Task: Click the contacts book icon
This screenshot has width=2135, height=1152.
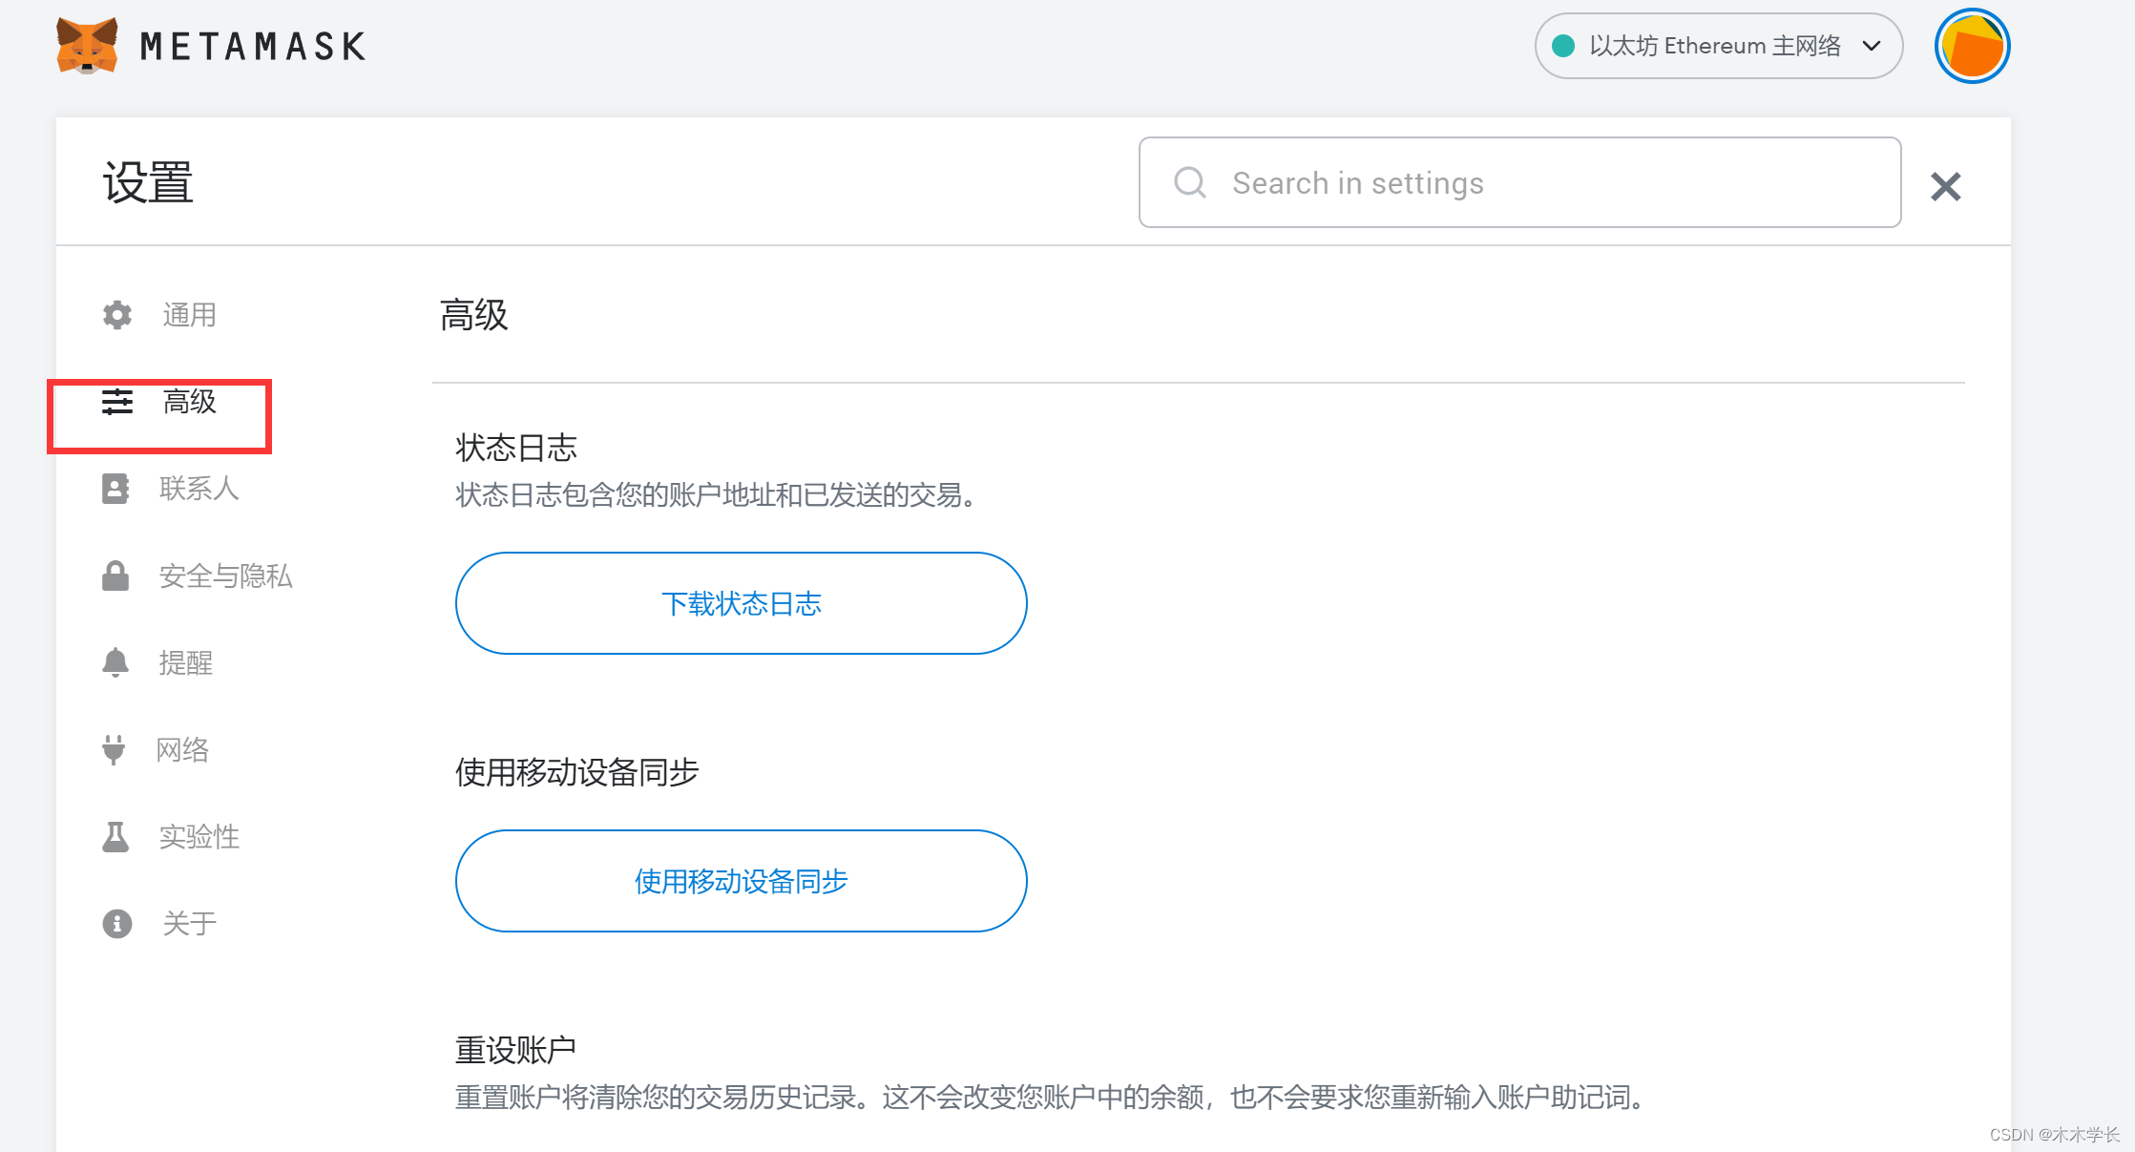Action: click(115, 489)
